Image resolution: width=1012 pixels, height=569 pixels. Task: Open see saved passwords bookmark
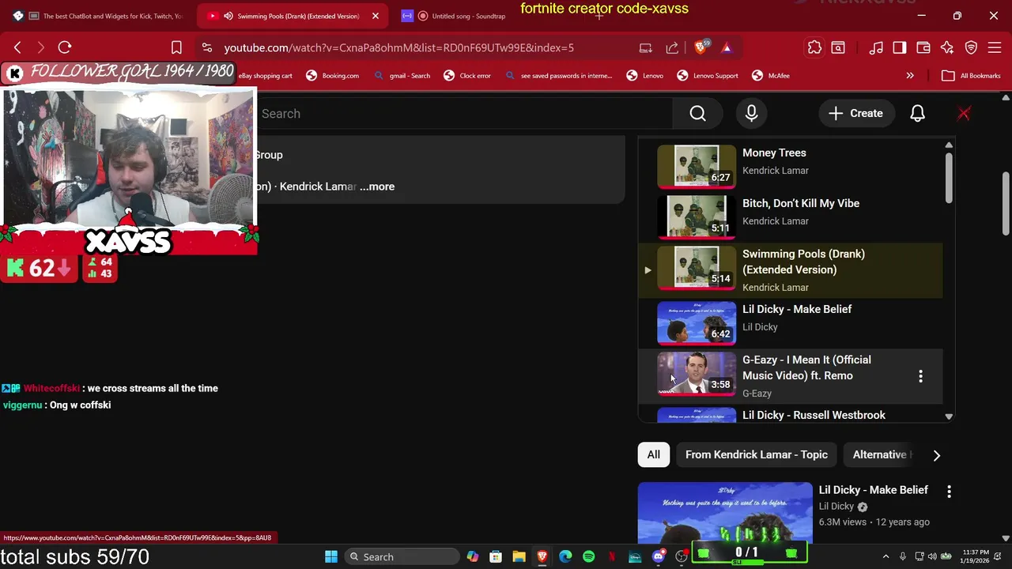pos(558,76)
